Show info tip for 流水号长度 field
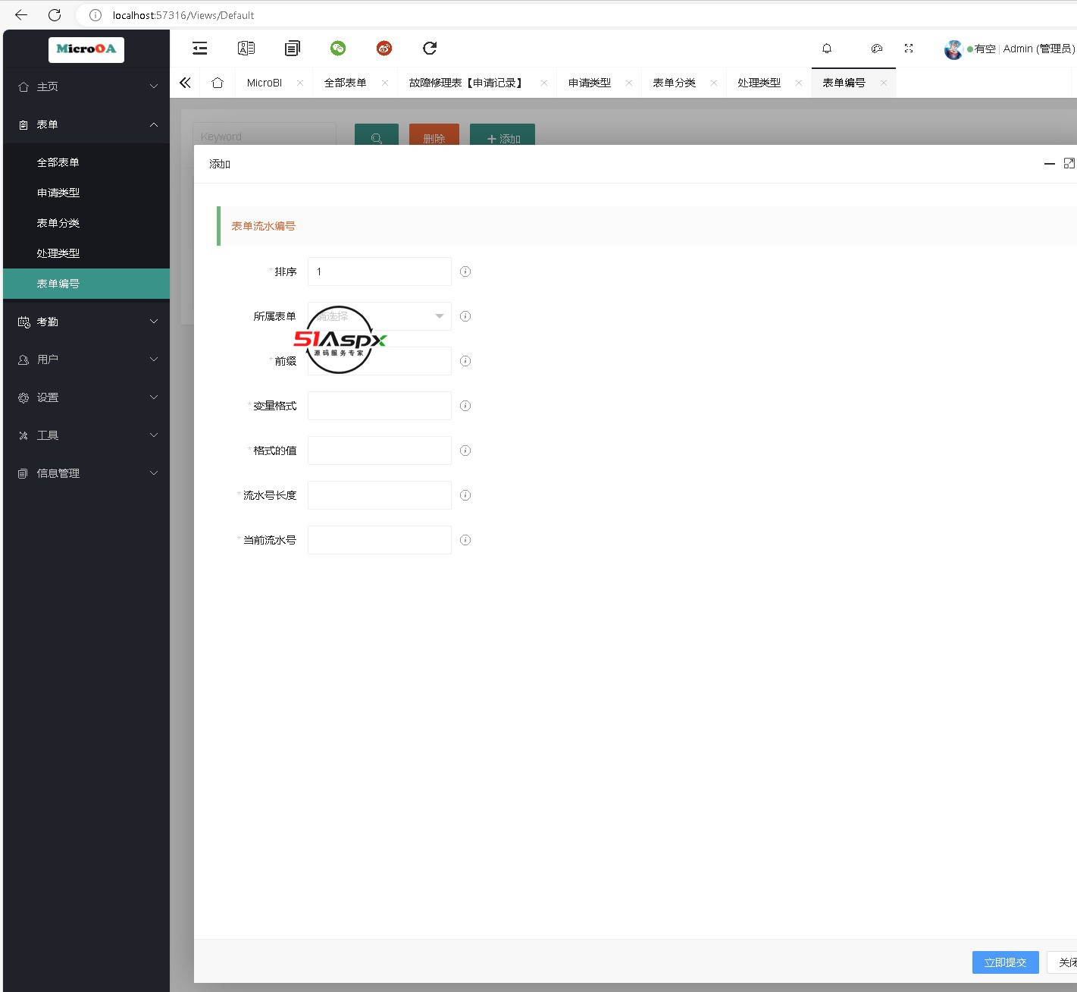 [465, 495]
